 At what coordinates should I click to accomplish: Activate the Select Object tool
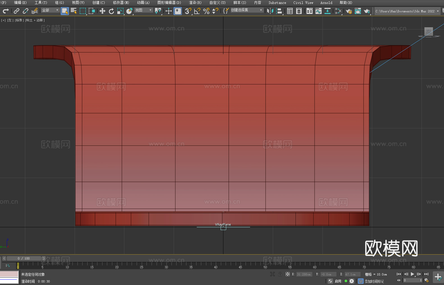tap(65, 11)
